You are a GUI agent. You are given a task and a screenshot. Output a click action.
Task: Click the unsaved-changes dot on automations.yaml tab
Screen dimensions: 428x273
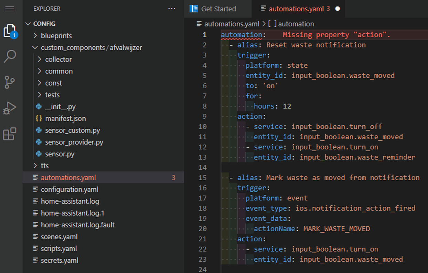(x=338, y=9)
